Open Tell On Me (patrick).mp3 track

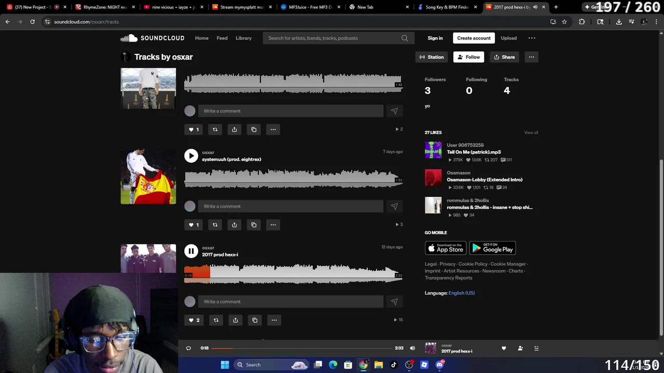point(474,152)
